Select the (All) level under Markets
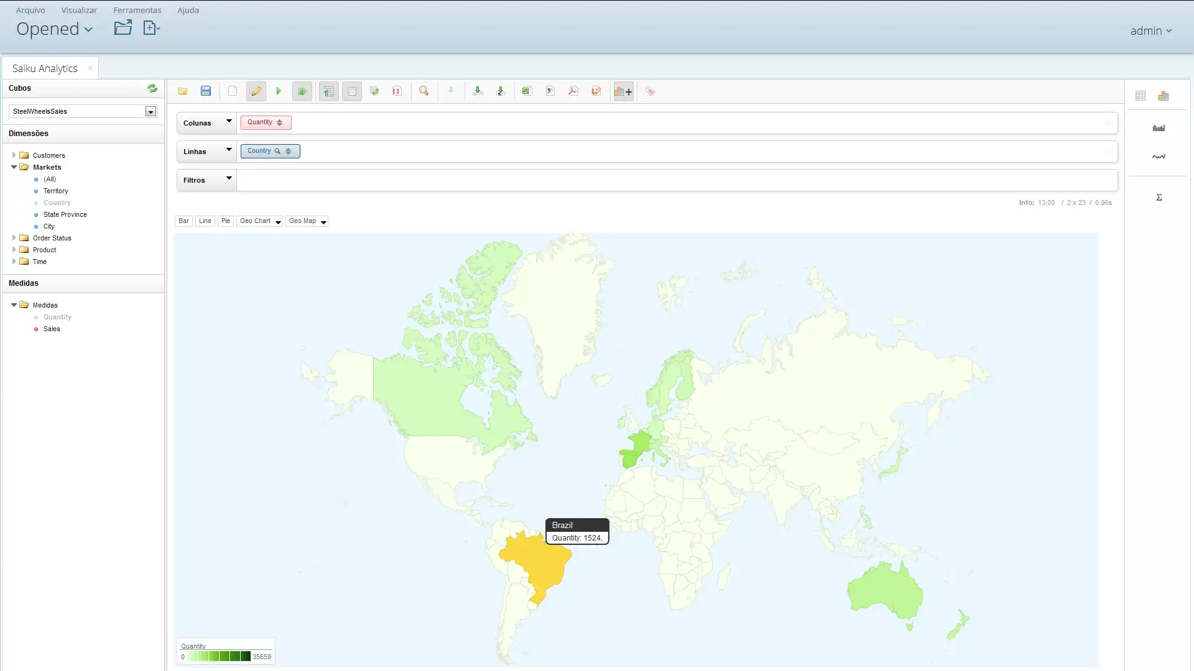 tap(50, 180)
